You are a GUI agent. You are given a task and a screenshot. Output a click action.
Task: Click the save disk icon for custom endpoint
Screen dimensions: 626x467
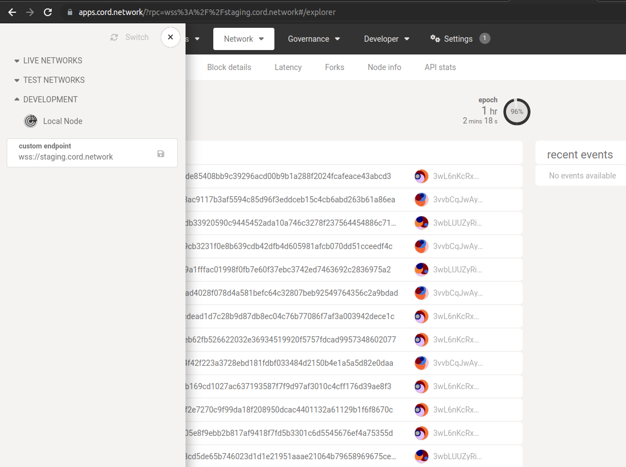[x=161, y=153]
